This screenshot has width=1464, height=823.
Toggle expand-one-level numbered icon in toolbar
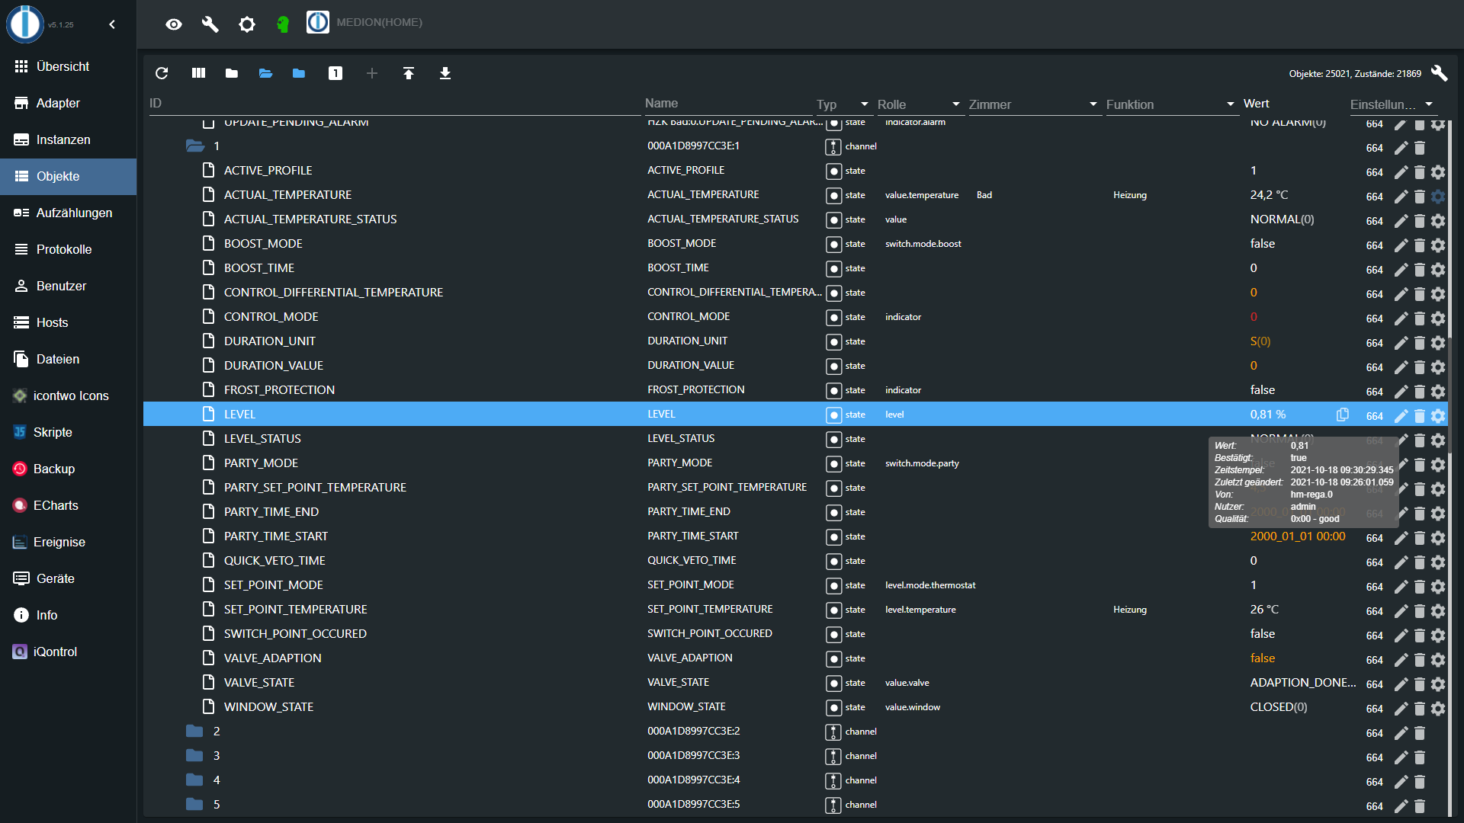[335, 73]
